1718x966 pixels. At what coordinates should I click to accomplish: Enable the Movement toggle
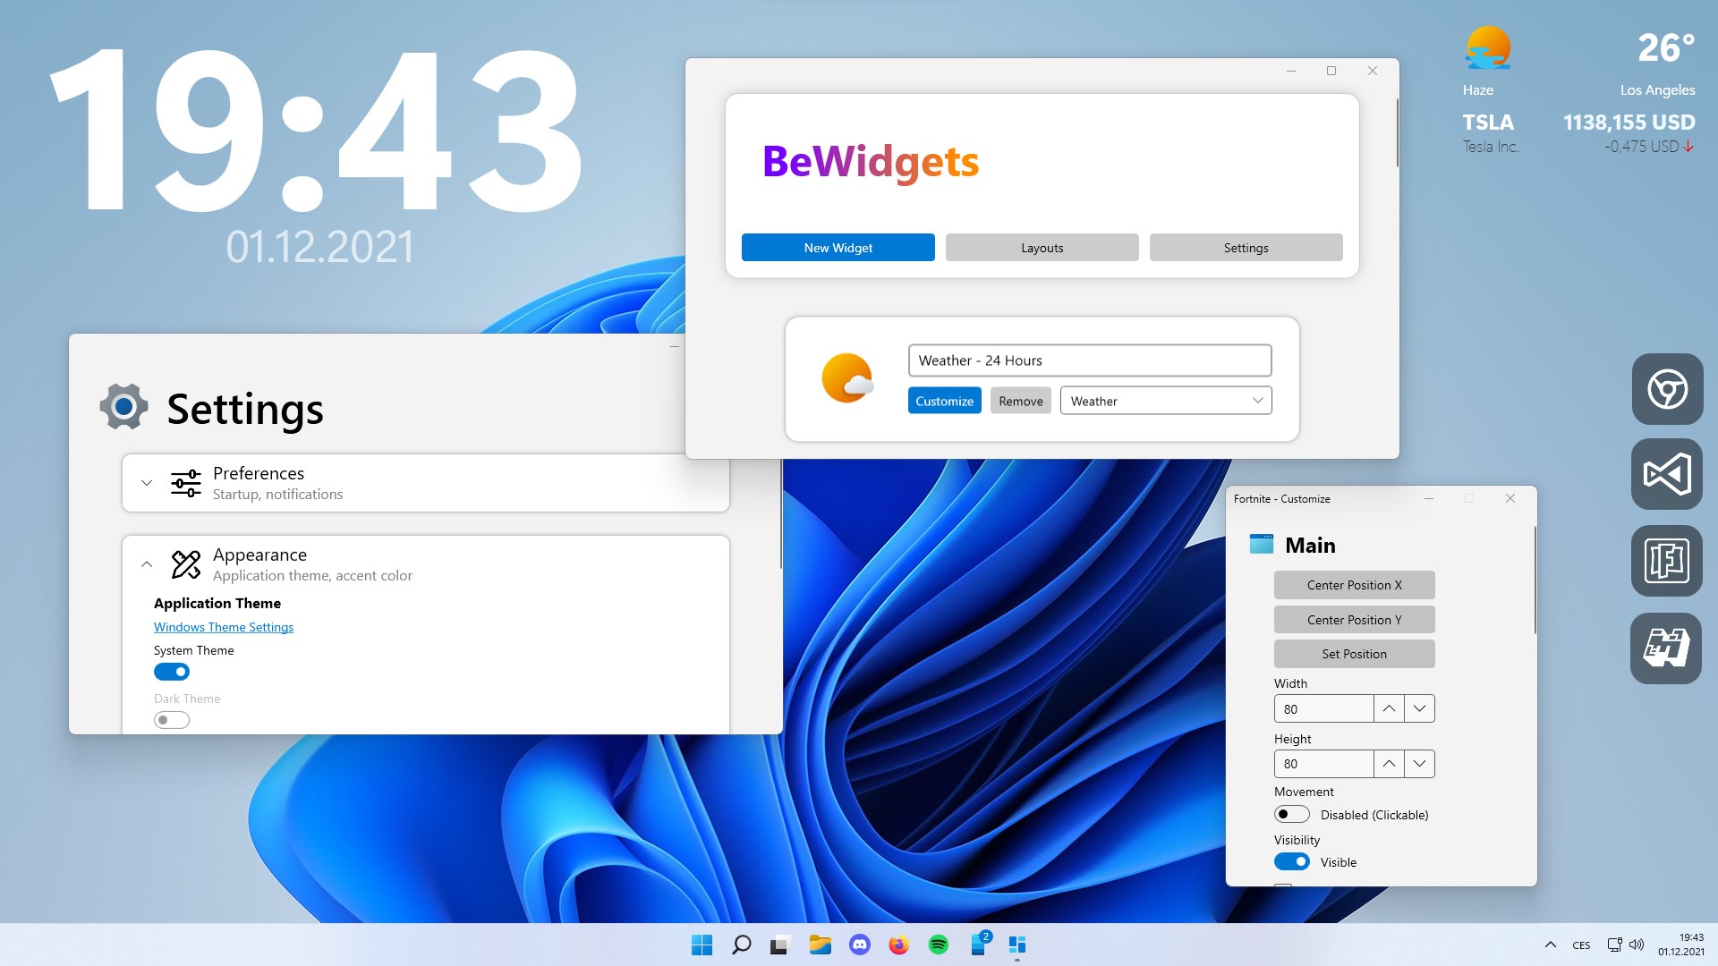click(x=1291, y=814)
